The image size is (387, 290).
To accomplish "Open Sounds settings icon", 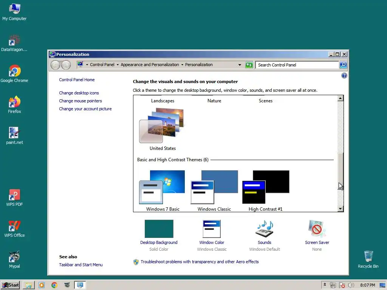I will (x=264, y=228).
